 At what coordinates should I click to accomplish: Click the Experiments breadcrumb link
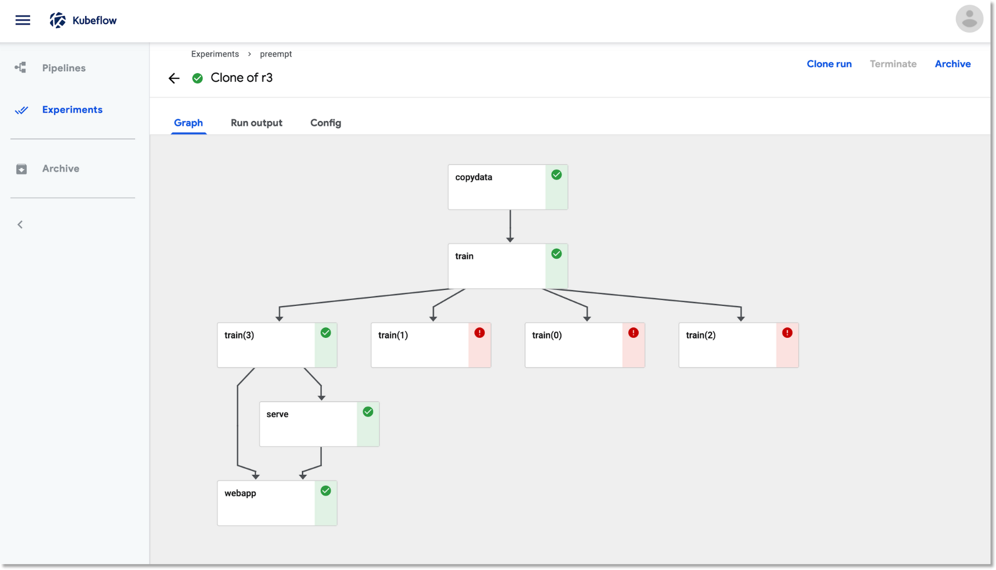point(215,54)
